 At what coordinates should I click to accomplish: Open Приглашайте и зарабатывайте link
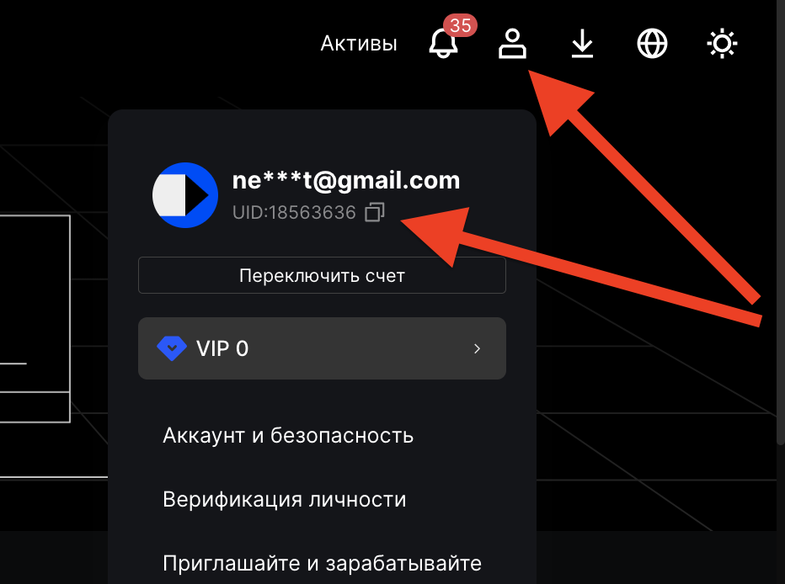pyautogui.click(x=322, y=564)
